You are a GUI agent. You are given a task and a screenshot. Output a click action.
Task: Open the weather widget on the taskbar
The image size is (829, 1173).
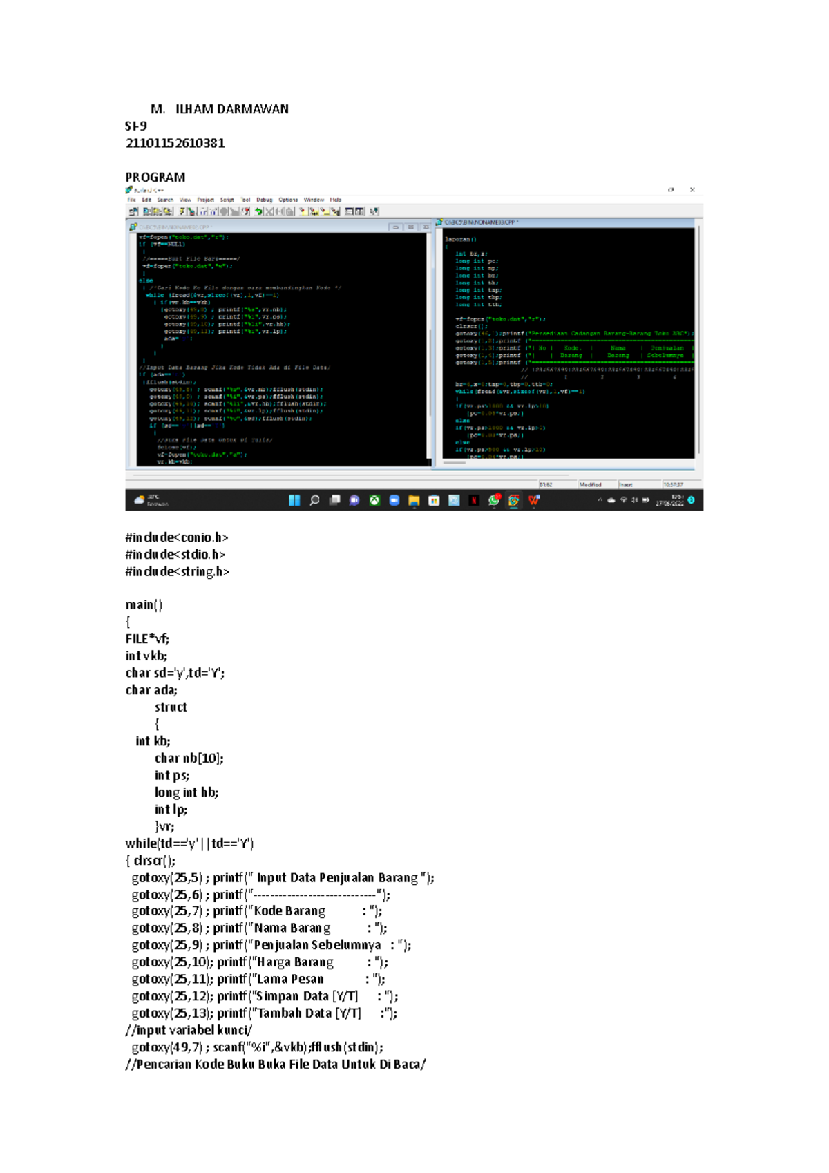pyautogui.click(x=150, y=500)
